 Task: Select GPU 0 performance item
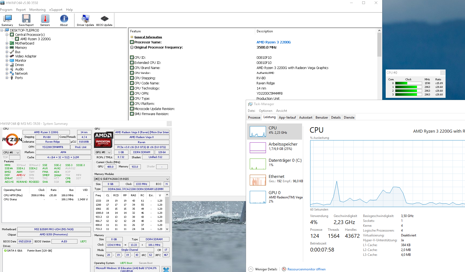click(275, 197)
